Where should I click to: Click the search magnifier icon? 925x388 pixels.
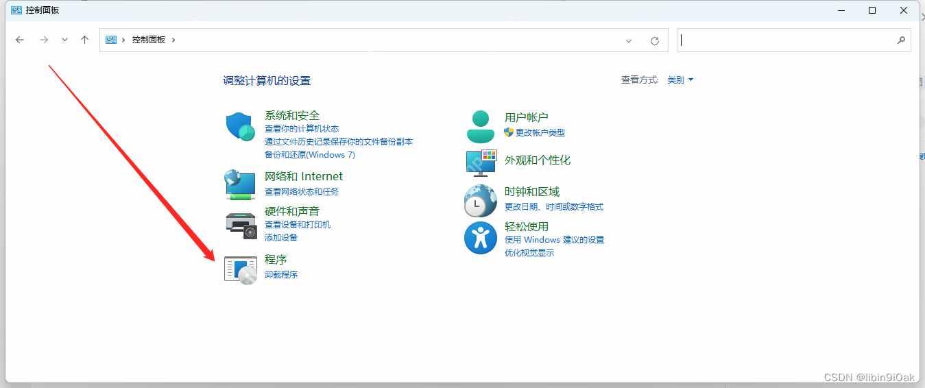[901, 40]
